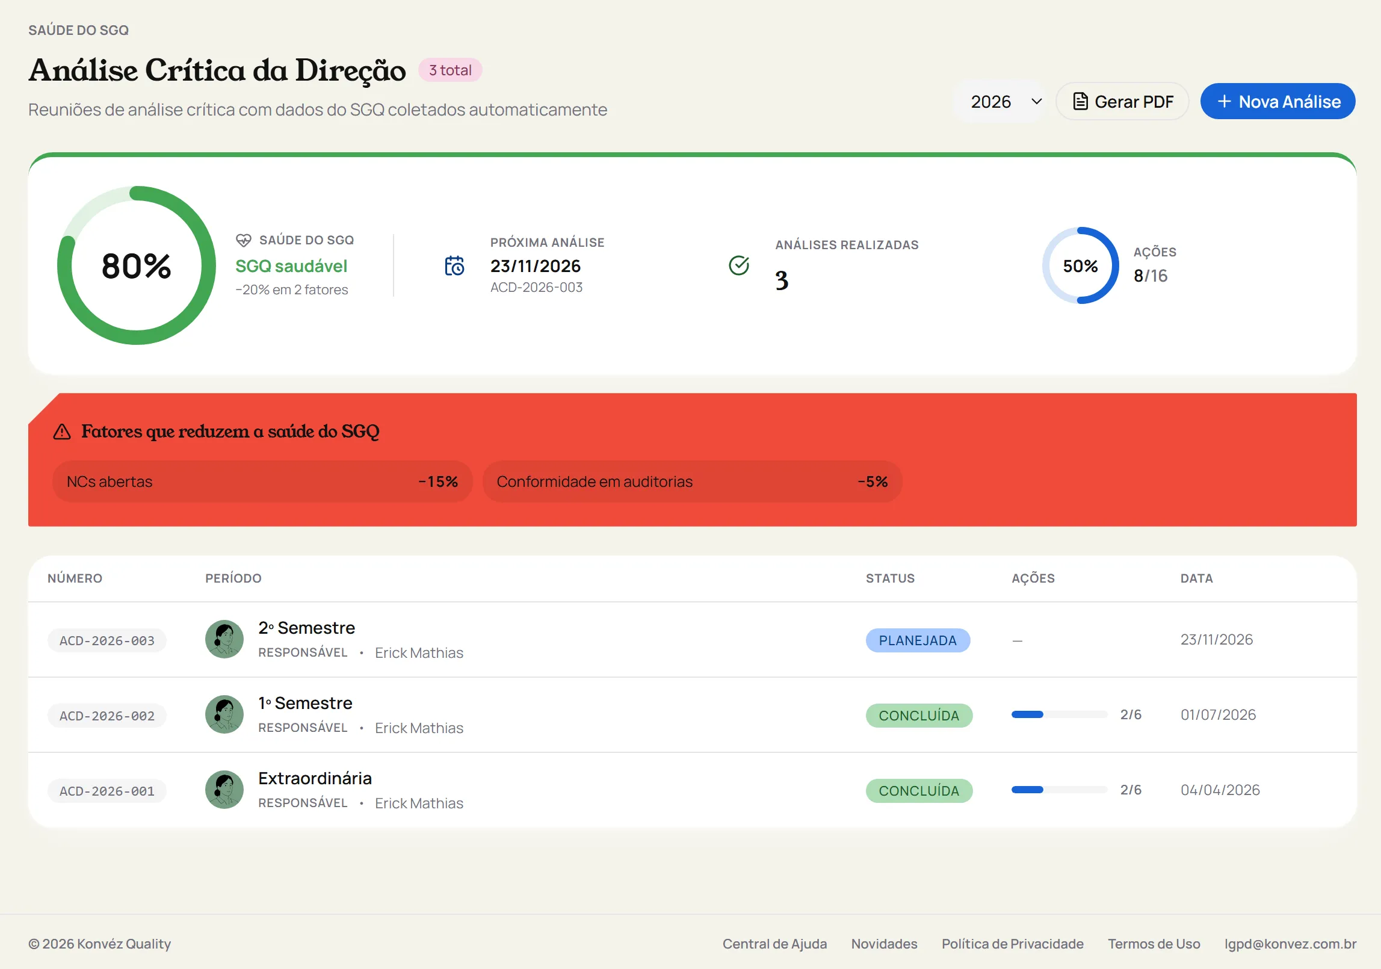Viewport: 1381px width, 969px height.
Task: Open avatar of 2º Semestre row
Action: coord(224,639)
